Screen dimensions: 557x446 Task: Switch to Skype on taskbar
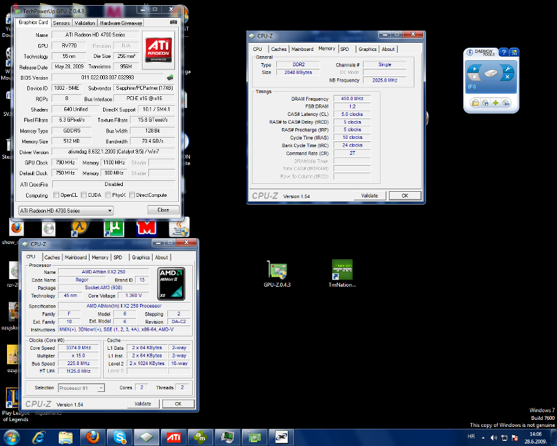(x=120, y=437)
